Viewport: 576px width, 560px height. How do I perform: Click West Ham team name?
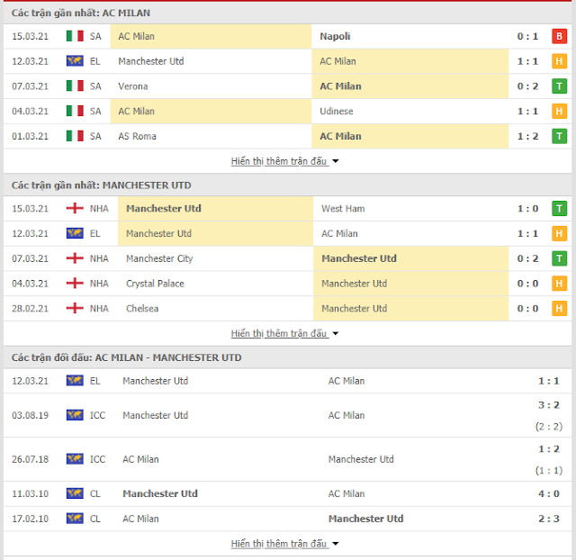pos(343,209)
